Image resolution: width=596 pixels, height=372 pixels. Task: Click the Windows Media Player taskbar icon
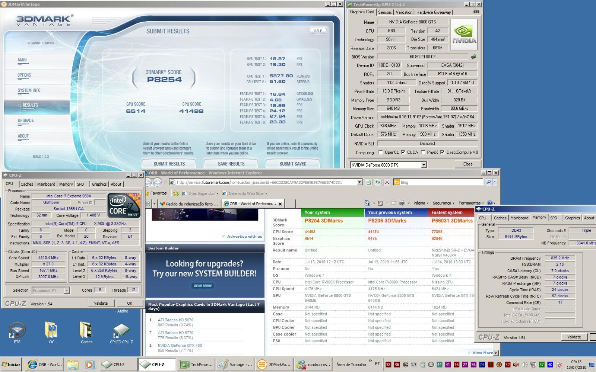tap(90, 365)
